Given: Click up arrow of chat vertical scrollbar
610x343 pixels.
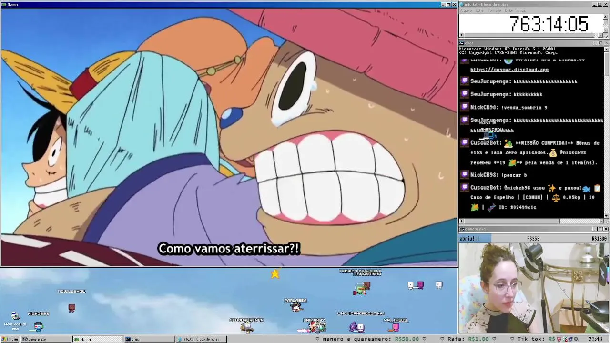Looking at the screenshot, I should click(606, 49).
